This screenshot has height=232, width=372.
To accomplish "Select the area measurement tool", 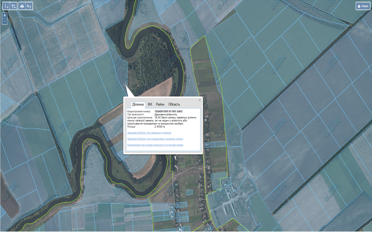I will [x=13, y=6].
